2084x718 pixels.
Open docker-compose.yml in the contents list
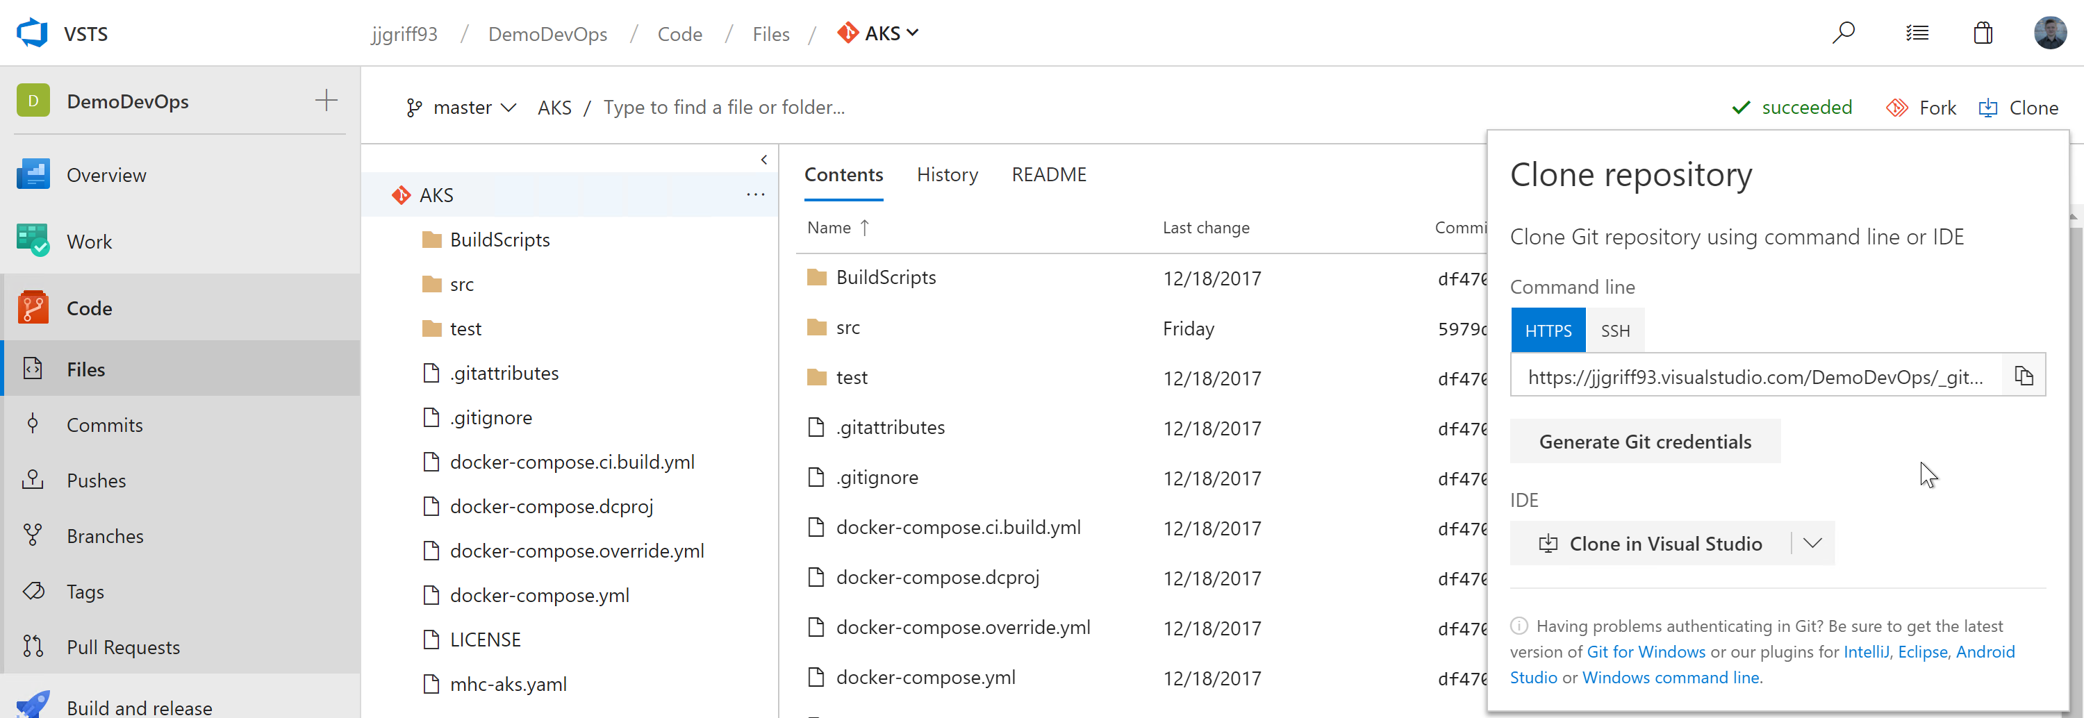pos(925,678)
